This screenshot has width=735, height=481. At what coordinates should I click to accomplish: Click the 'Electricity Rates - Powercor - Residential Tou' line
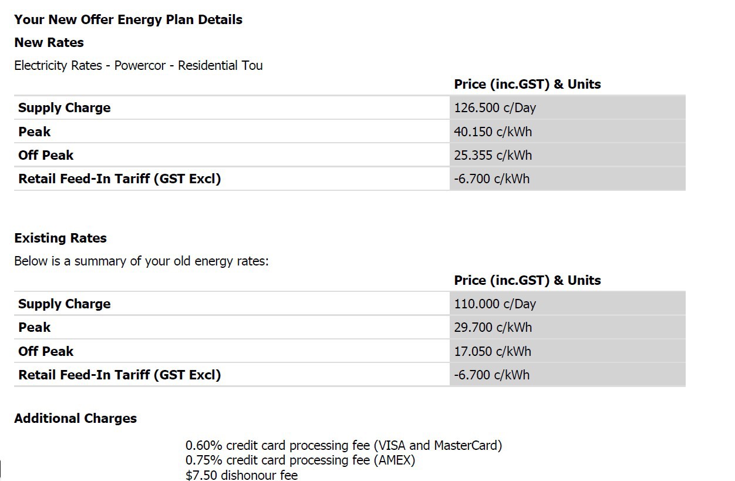point(138,65)
